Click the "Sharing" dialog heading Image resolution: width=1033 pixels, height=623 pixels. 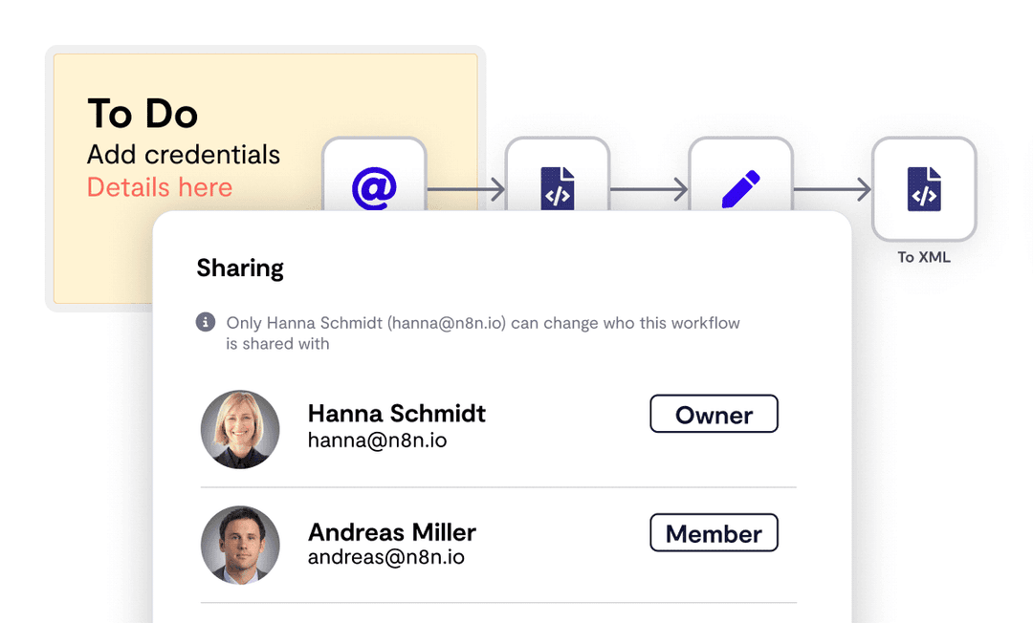240,269
